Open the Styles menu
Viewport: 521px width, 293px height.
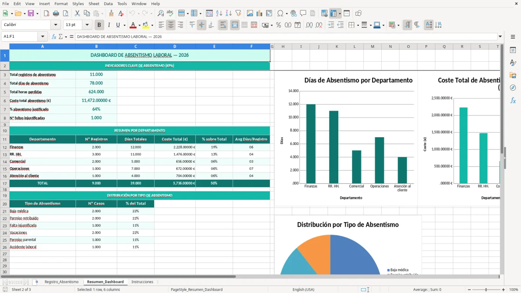(x=78, y=3)
